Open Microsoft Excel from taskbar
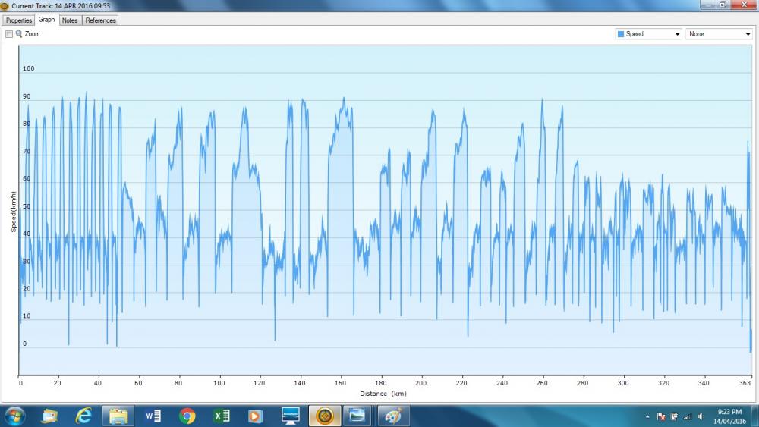 click(x=221, y=416)
